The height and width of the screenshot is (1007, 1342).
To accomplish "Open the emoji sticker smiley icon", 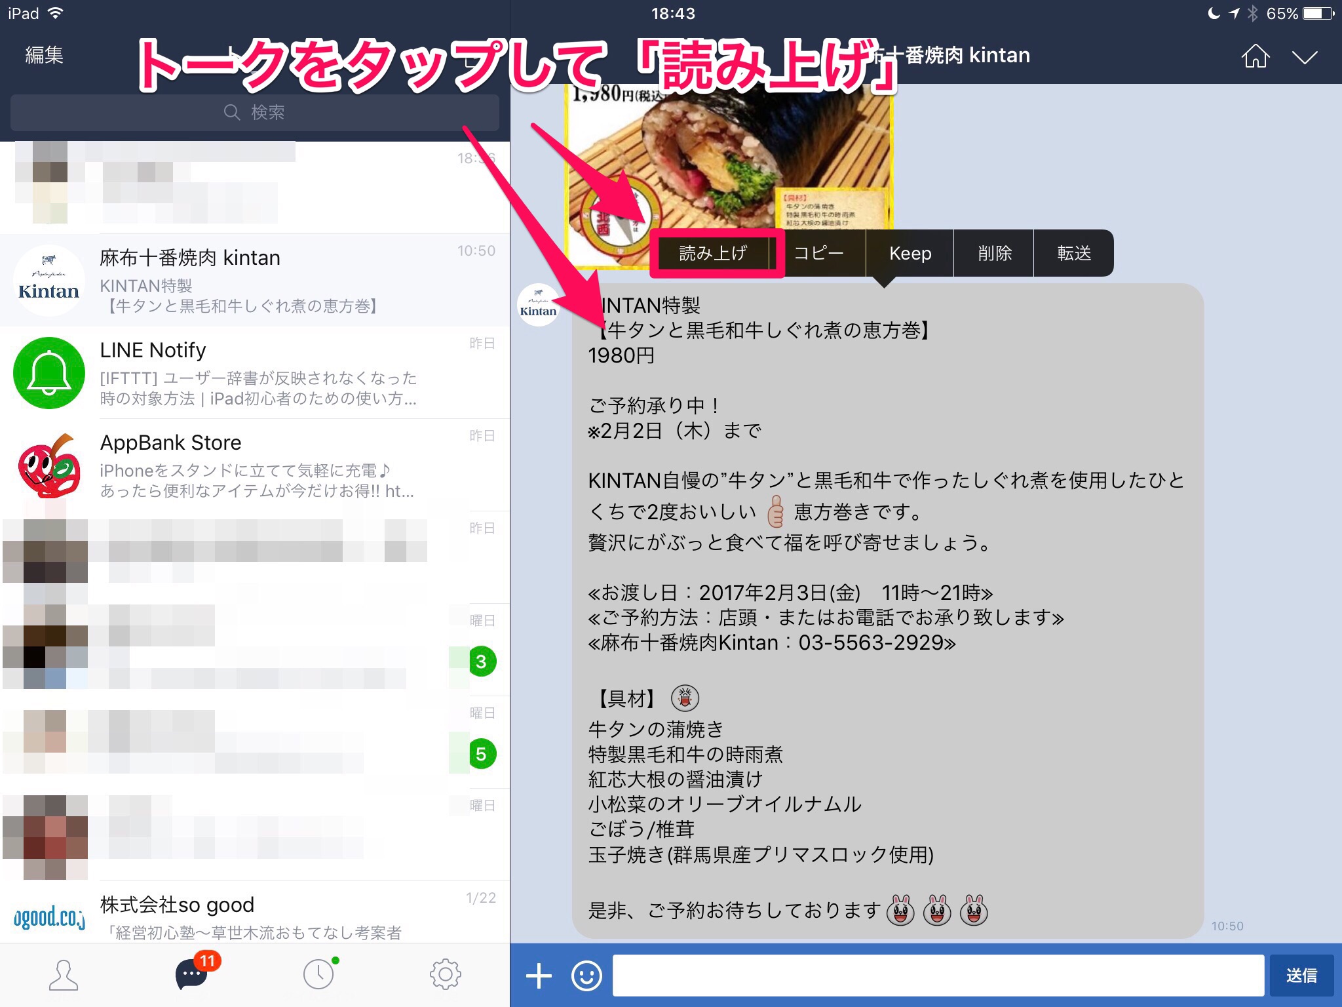I will tap(586, 976).
